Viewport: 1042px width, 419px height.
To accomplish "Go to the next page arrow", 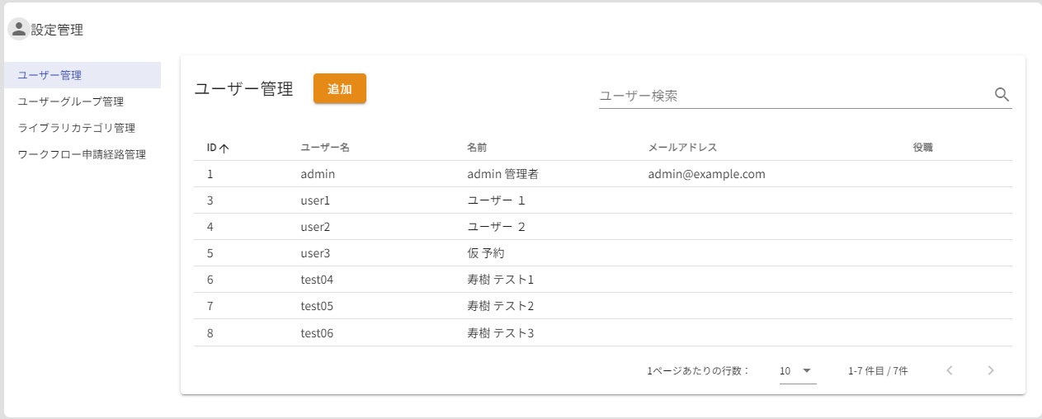I will click(991, 370).
